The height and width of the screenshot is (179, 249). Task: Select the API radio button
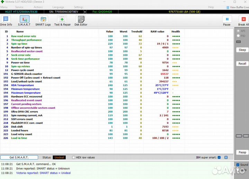238,31
